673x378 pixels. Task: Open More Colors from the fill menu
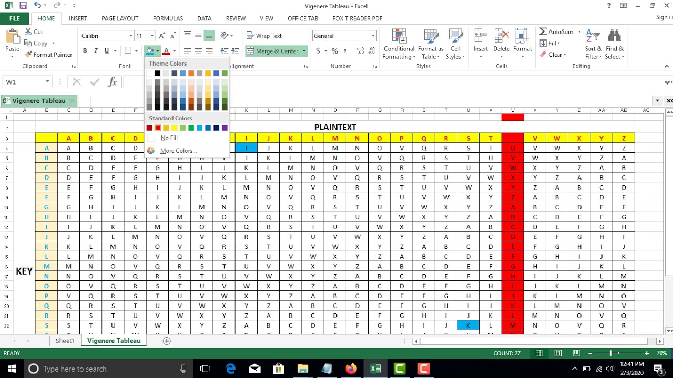(x=178, y=151)
